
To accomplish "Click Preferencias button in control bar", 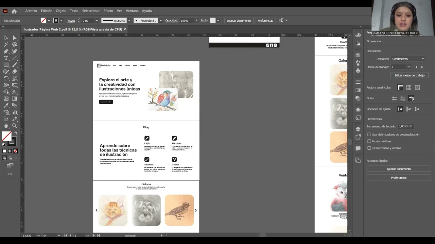I will click(x=265, y=21).
